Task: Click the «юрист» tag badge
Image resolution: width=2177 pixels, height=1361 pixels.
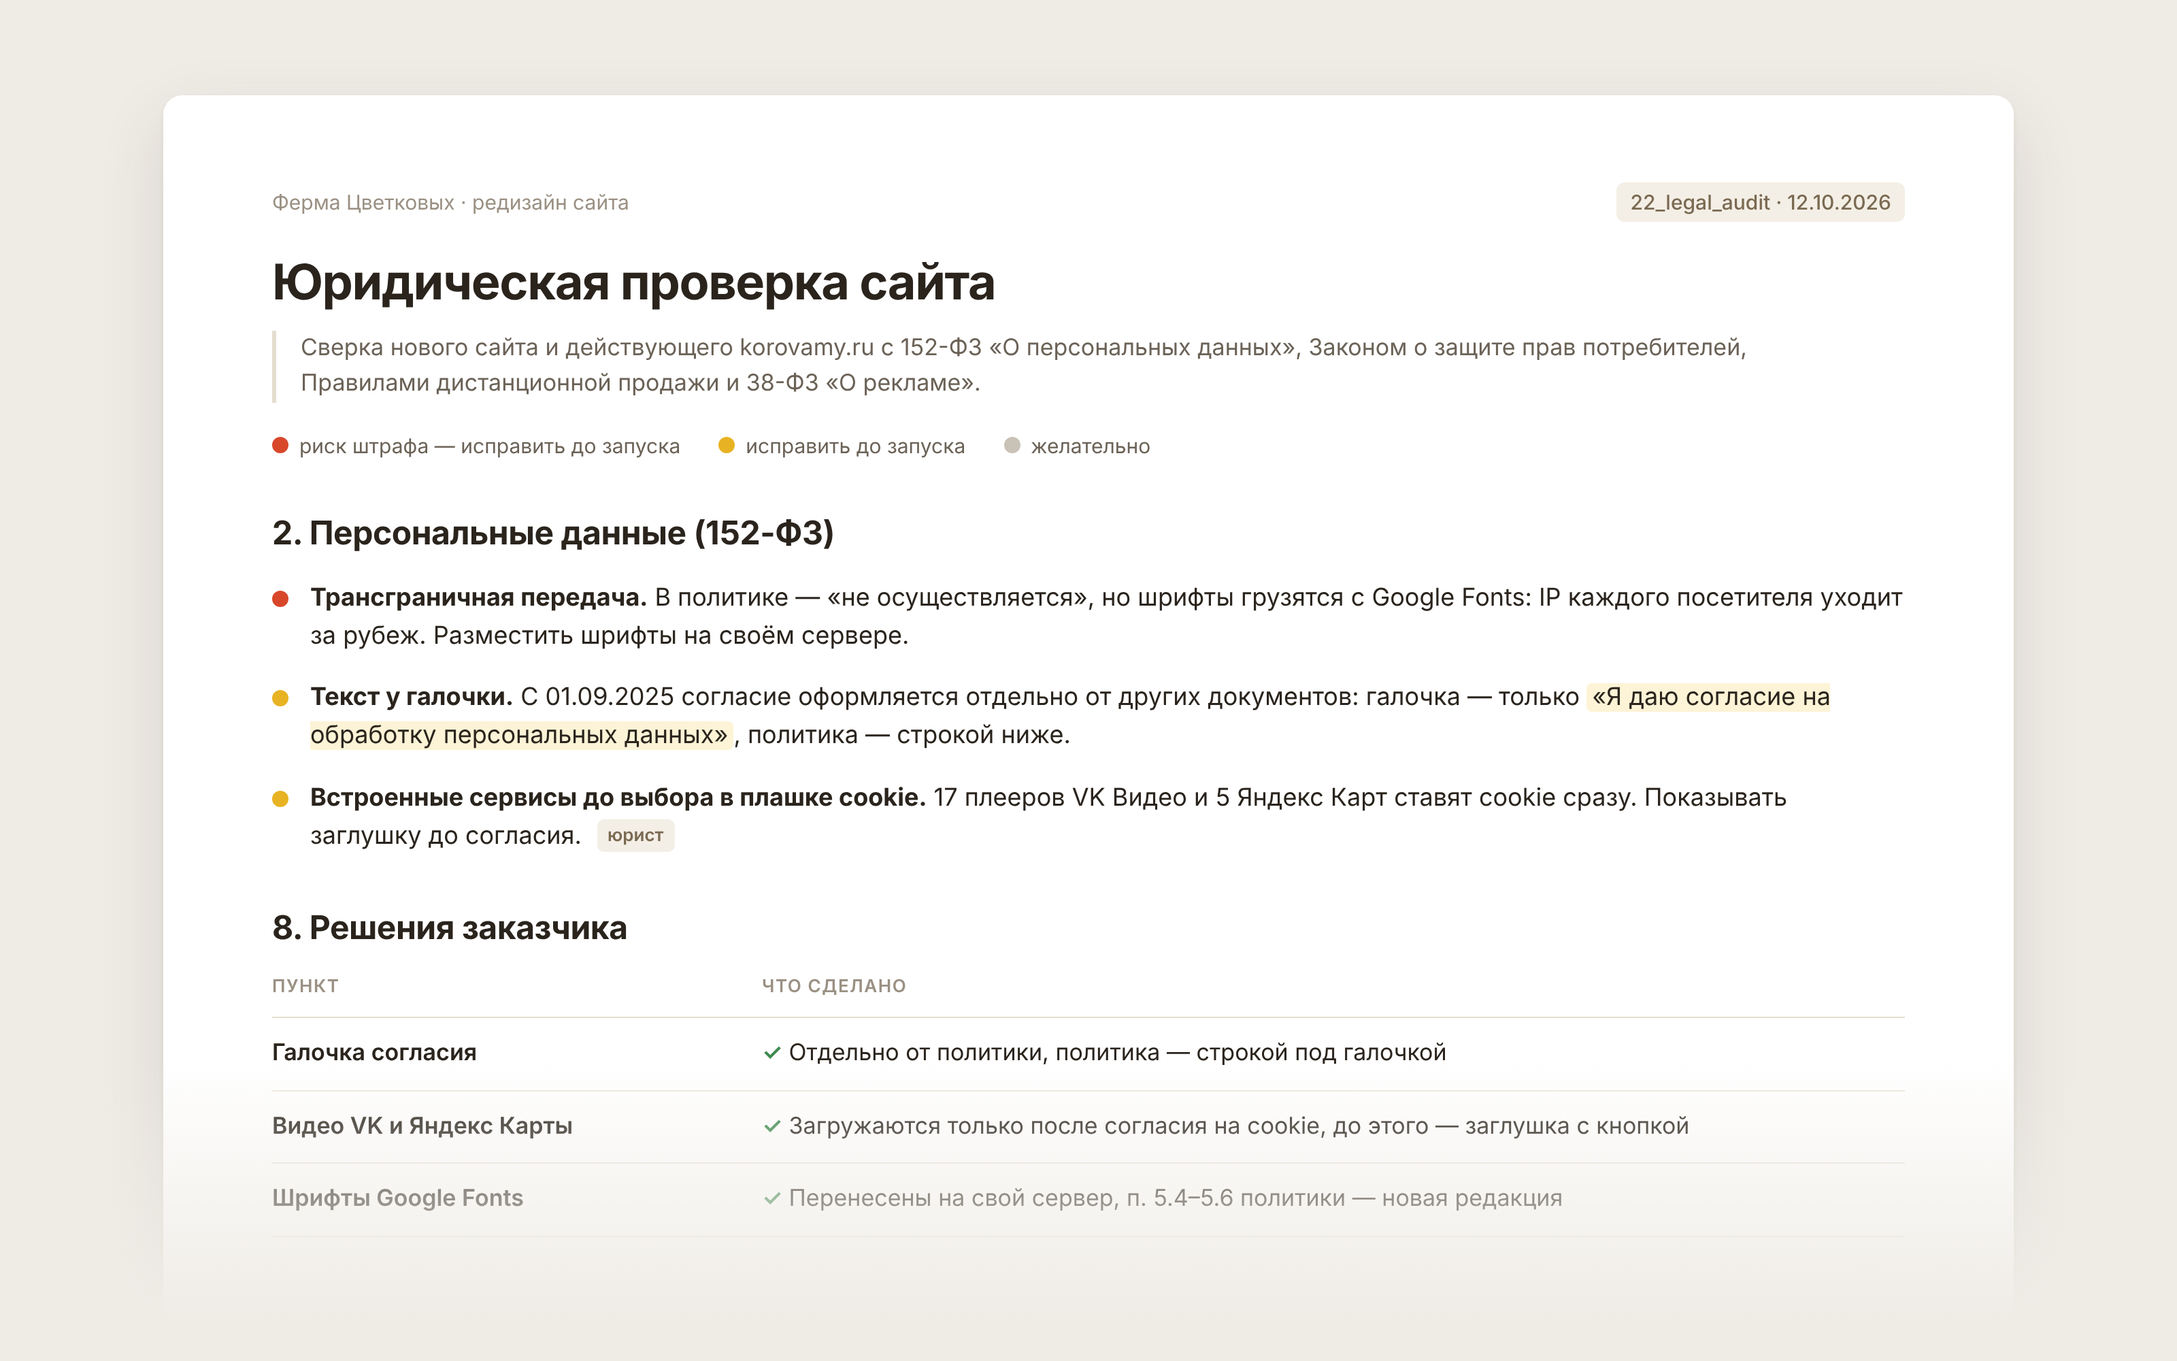Action: click(x=635, y=836)
